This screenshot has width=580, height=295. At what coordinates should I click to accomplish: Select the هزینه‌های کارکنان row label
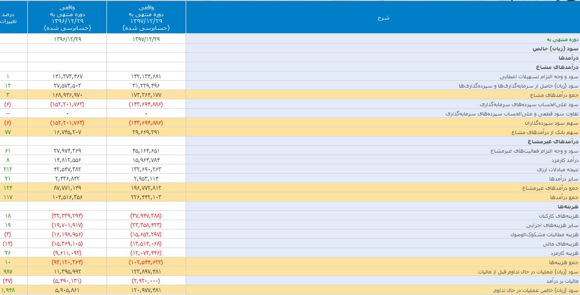[x=559, y=216]
